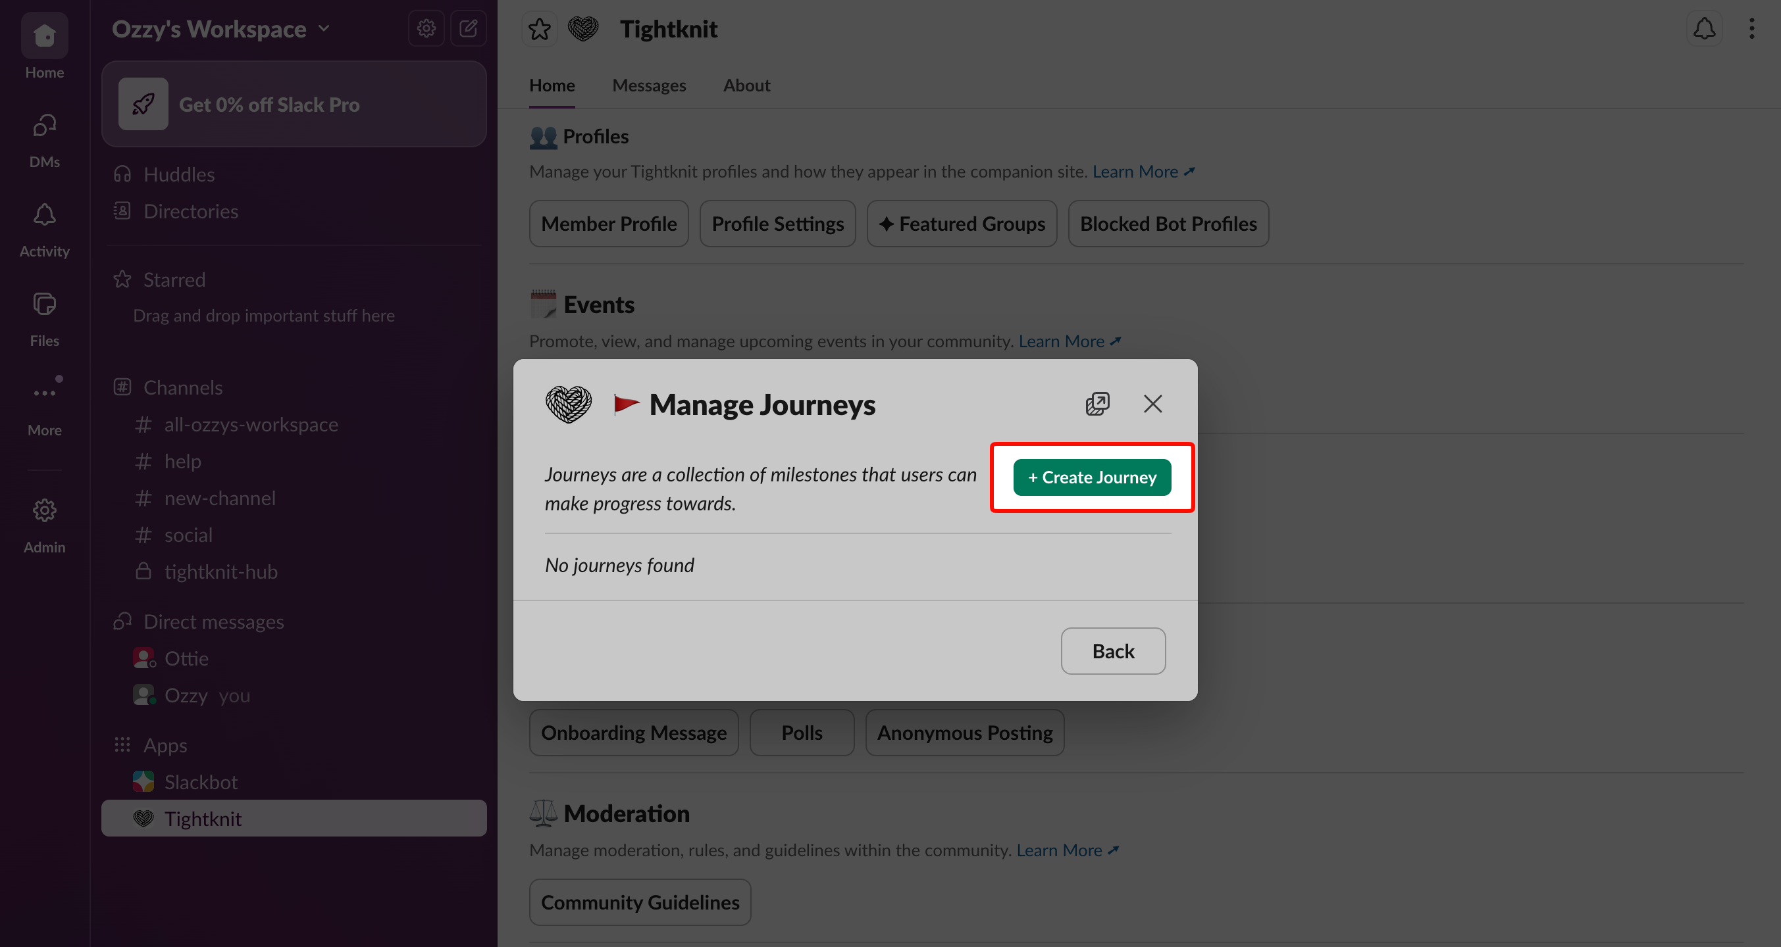Switch to the Messages tab
The image size is (1781, 947).
pyautogui.click(x=648, y=85)
